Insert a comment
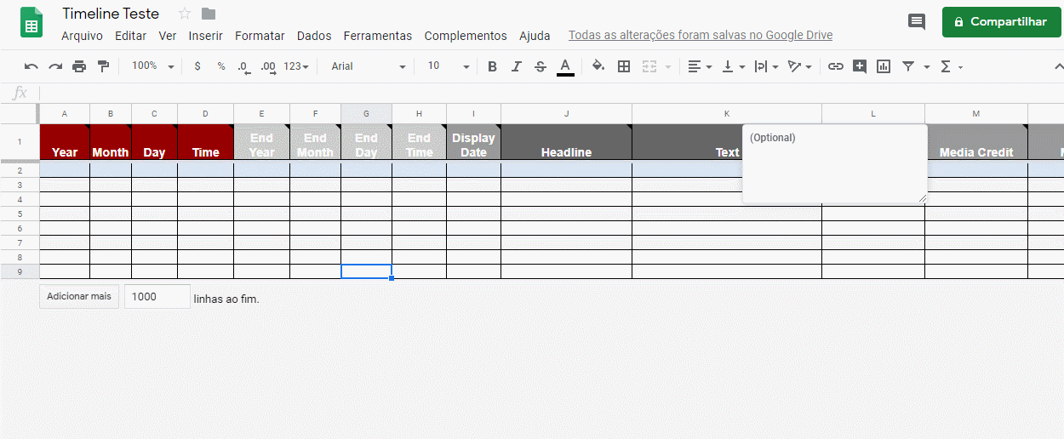The image size is (1064, 439). [x=860, y=66]
